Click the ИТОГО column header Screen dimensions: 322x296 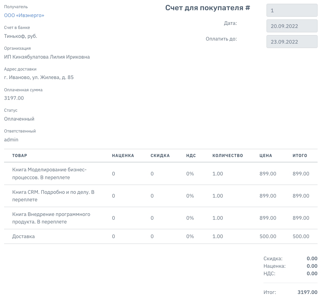[x=300, y=156]
